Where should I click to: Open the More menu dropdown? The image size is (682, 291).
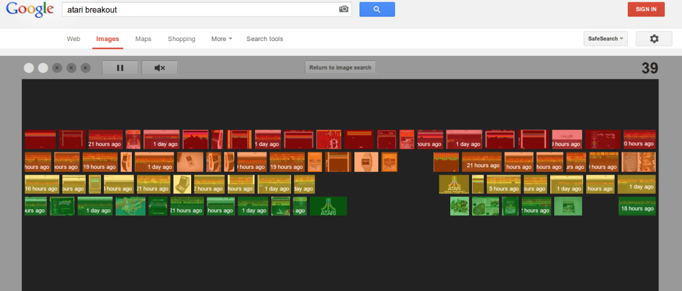[x=221, y=39]
